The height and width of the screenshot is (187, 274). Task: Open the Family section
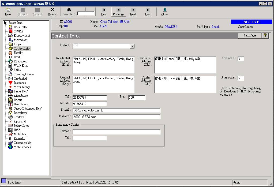point(18,53)
